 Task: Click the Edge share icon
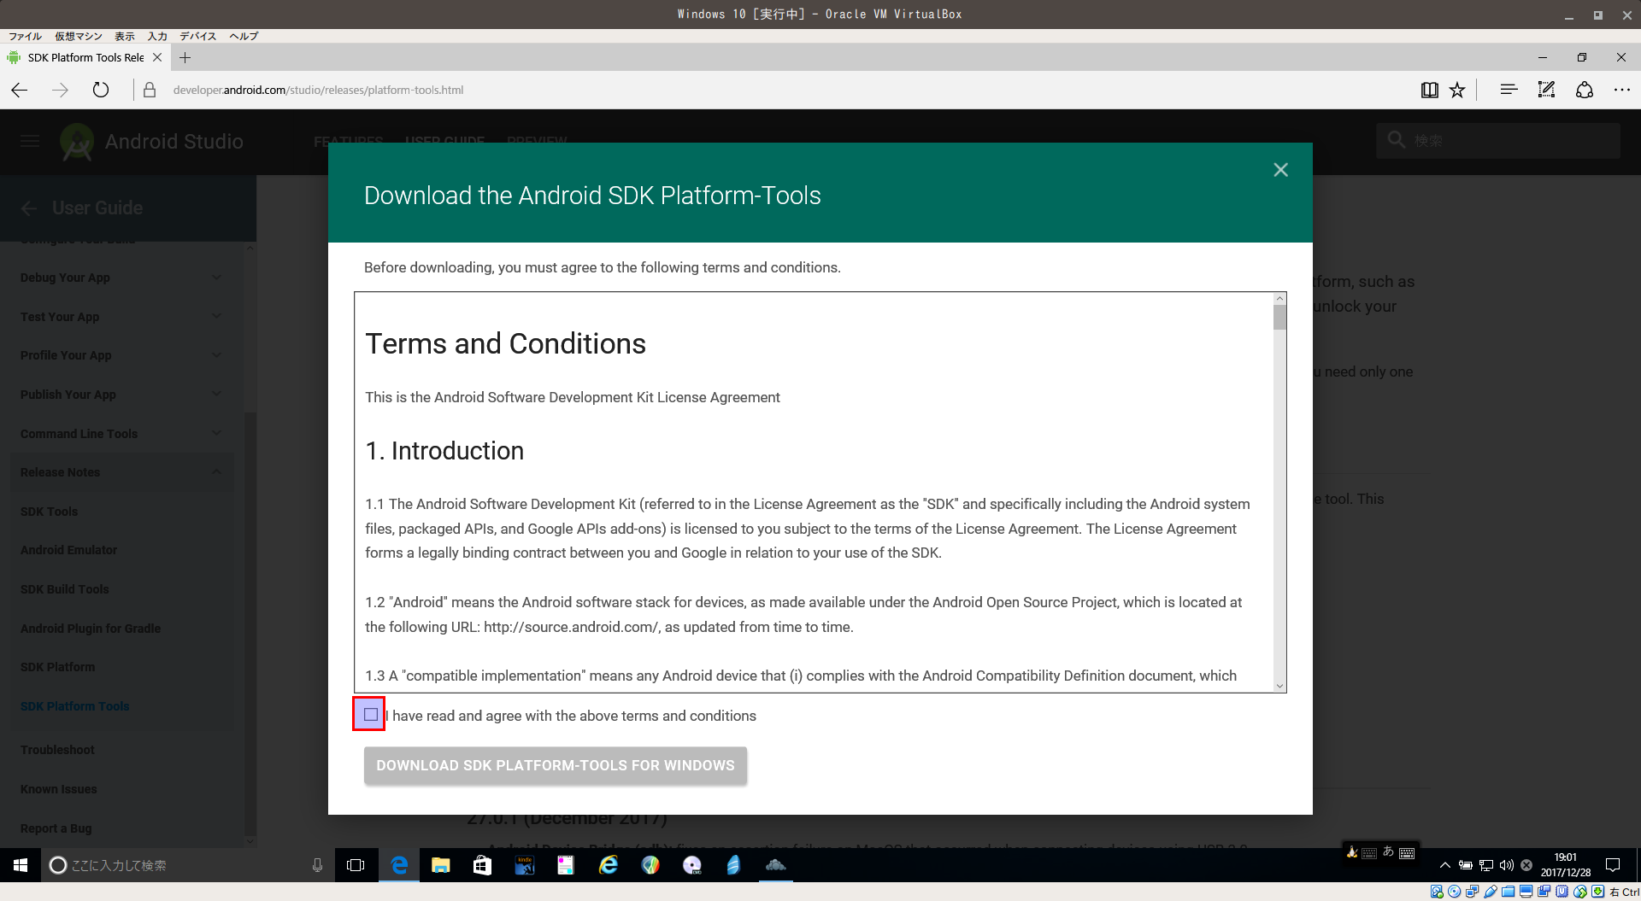1584,90
